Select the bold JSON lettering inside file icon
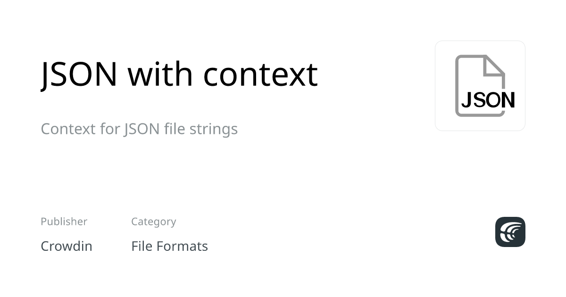 tap(488, 100)
